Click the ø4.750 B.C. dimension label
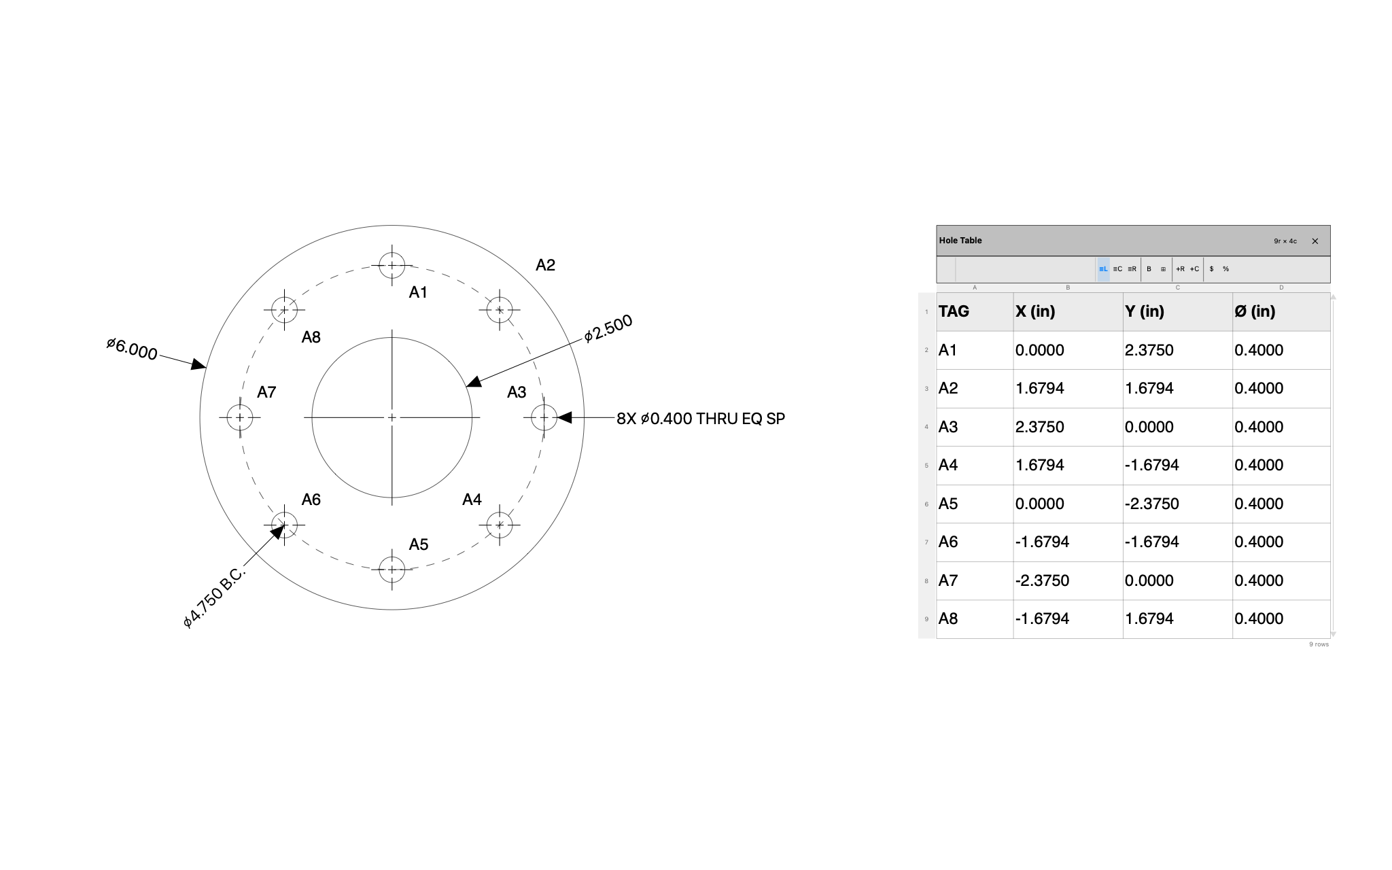Image resolution: width=1392 pixels, height=870 pixels. tap(214, 597)
